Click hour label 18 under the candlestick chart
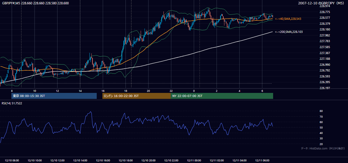Viewport: 348px width, 163px height. (x=126, y=90)
